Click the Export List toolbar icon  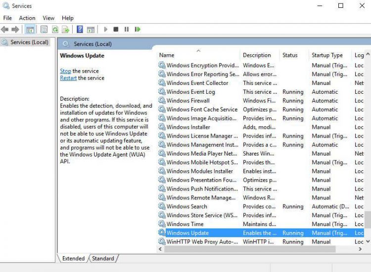click(x=65, y=30)
